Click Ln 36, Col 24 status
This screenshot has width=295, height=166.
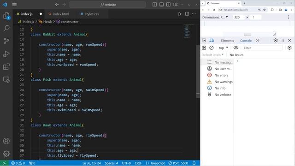click(x=92, y=163)
